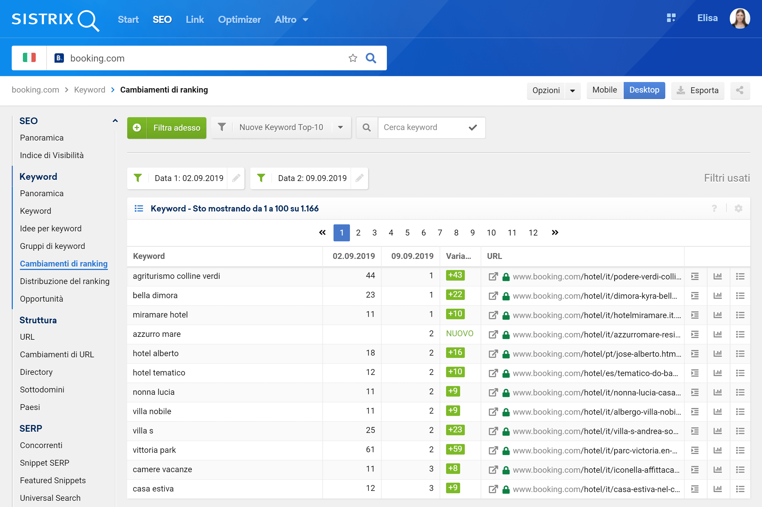Open the Altro dropdown menu
The height and width of the screenshot is (507, 762).
[x=291, y=20]
